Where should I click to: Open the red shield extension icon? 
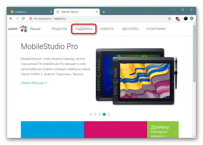(x=177, y=19)
